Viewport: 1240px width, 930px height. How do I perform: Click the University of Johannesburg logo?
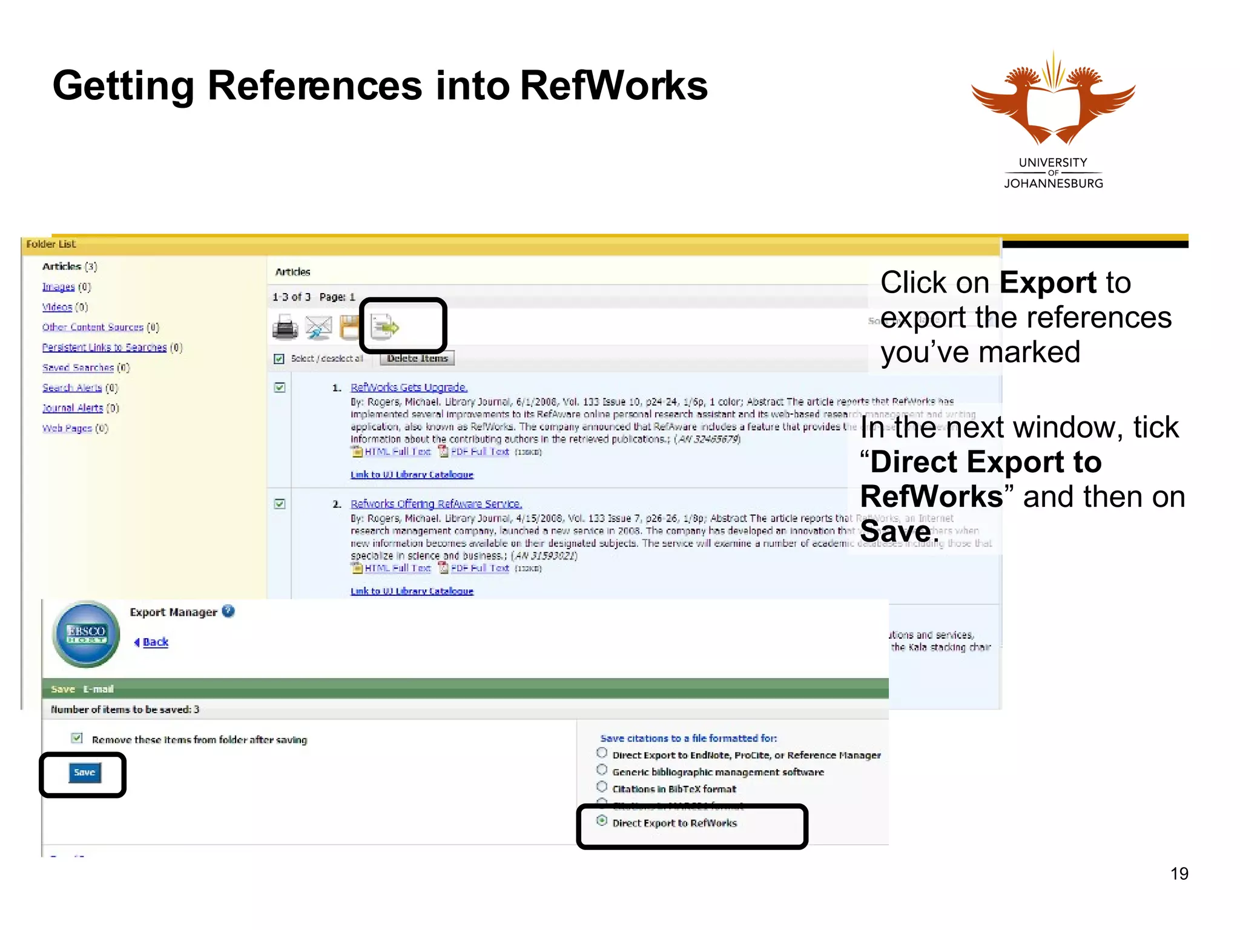tap(1054, 120)
